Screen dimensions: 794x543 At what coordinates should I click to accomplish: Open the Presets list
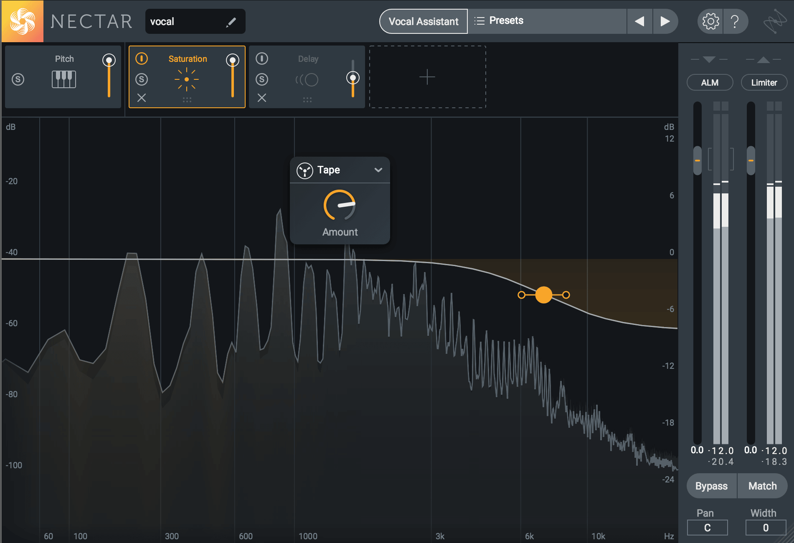point(547,21)
